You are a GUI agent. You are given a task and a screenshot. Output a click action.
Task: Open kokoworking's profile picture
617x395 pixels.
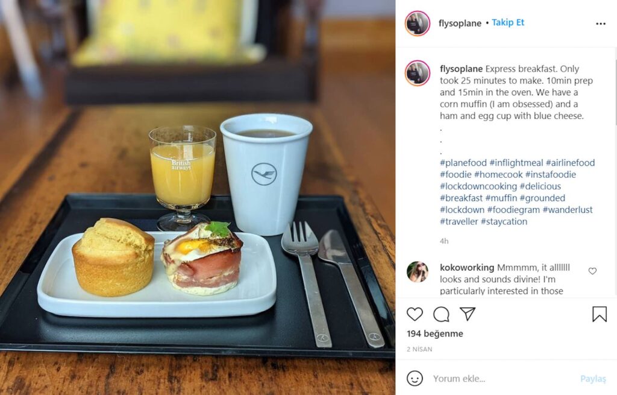[x=417, y=271]
